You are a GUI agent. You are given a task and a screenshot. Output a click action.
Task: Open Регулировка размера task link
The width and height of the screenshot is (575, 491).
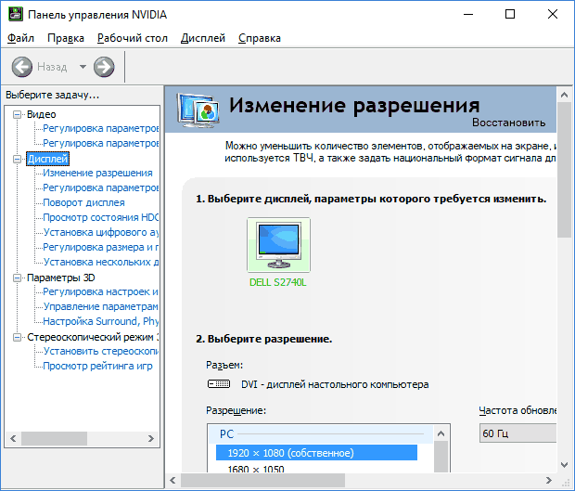tap(101, 247)
